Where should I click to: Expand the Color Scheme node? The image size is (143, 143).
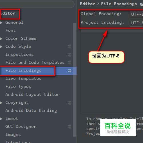pos(1,39)
